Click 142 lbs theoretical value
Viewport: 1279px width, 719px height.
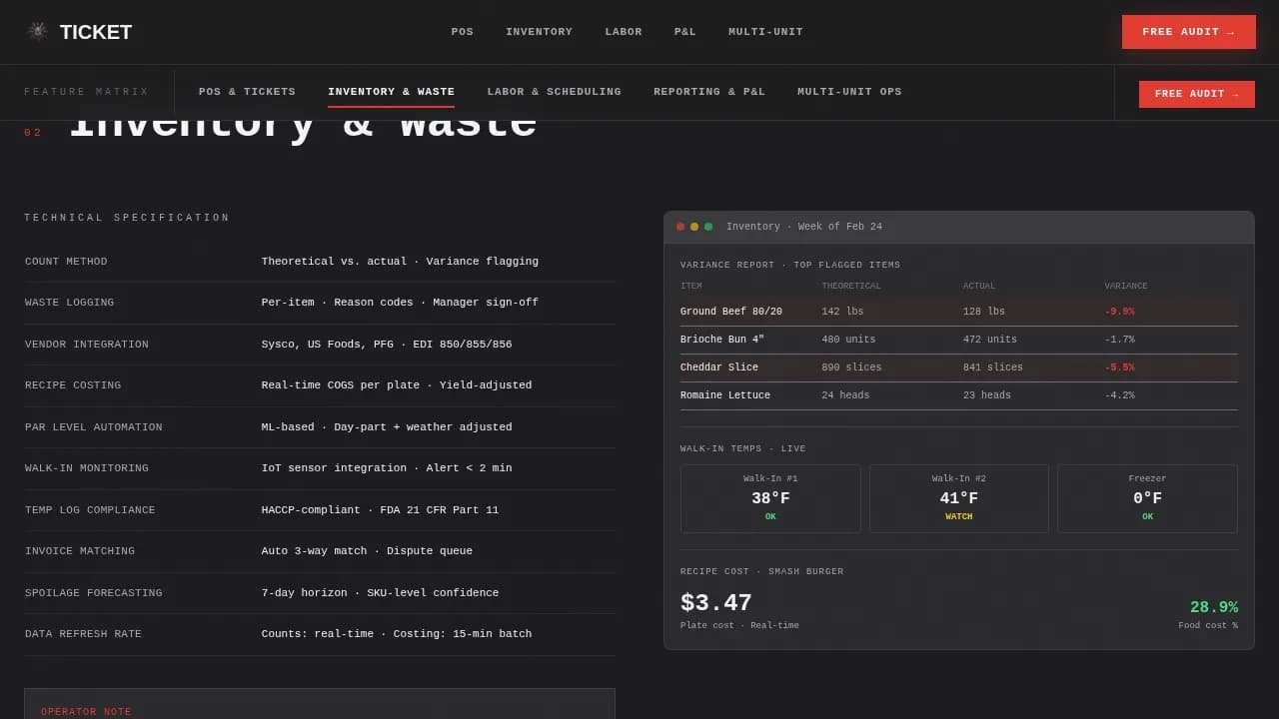(x=842, y=312)
